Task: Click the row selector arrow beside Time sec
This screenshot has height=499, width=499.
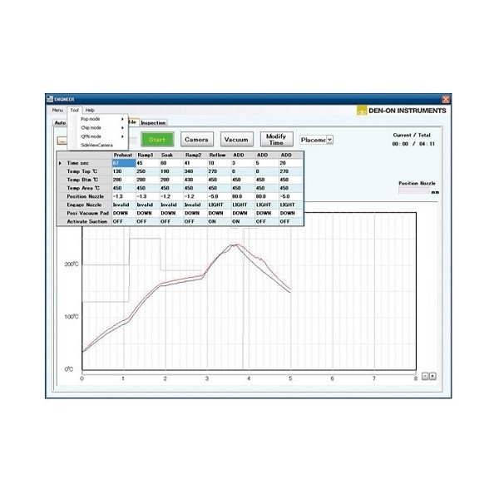Action: pyautogui.click(x=60, y=163)
